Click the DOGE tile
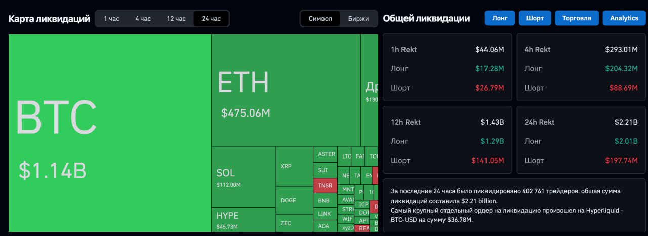 pyautogui.click(x=294, y=200)
